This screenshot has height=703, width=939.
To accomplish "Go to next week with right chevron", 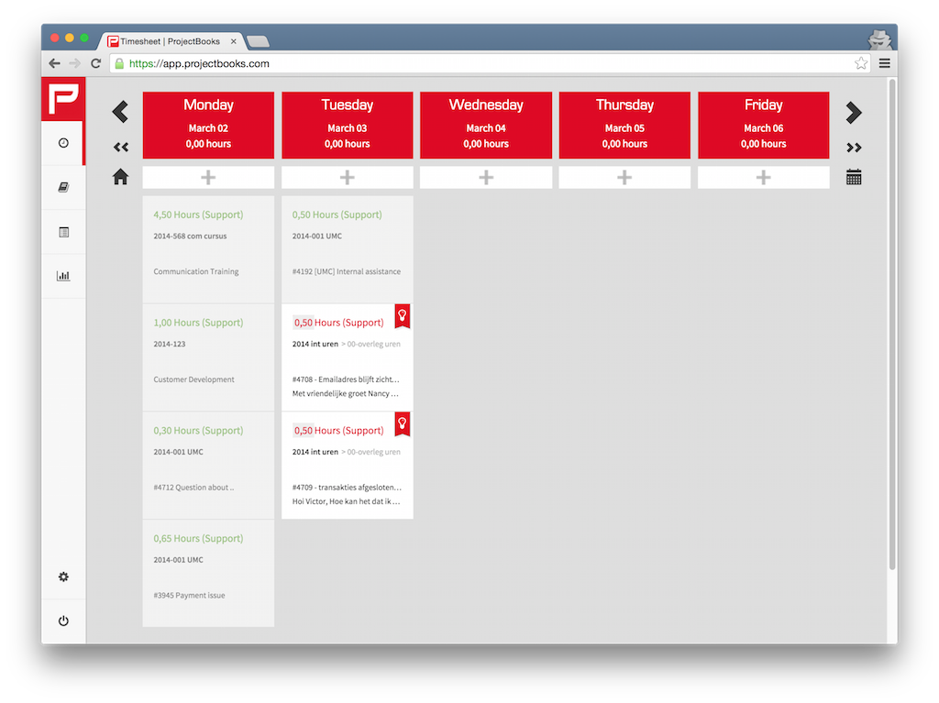I will [854, 112].
